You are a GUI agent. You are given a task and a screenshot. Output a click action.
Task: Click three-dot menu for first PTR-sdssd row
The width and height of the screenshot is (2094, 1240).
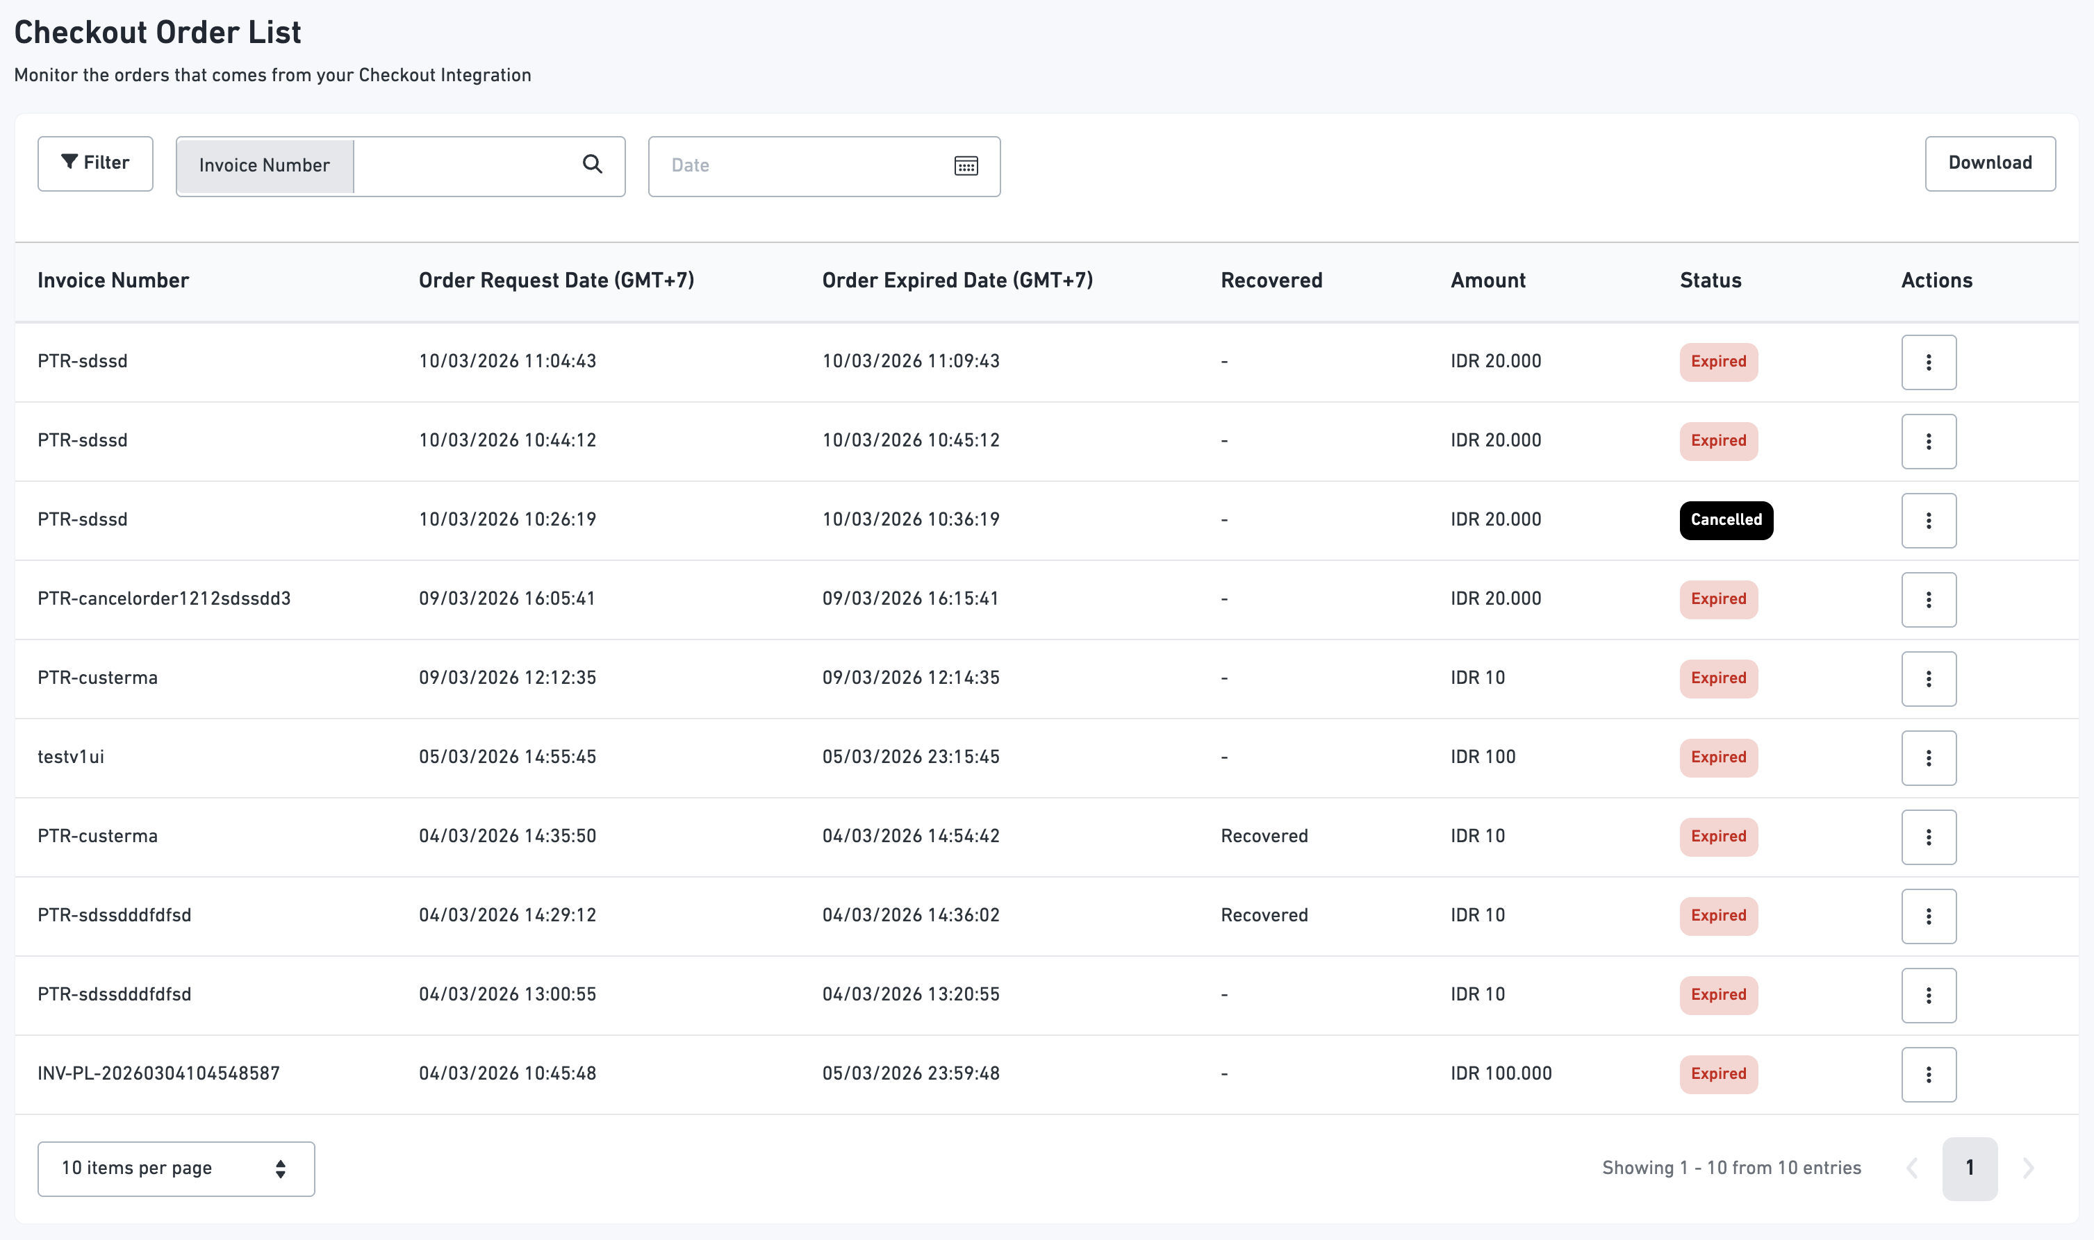(1928, 362)
